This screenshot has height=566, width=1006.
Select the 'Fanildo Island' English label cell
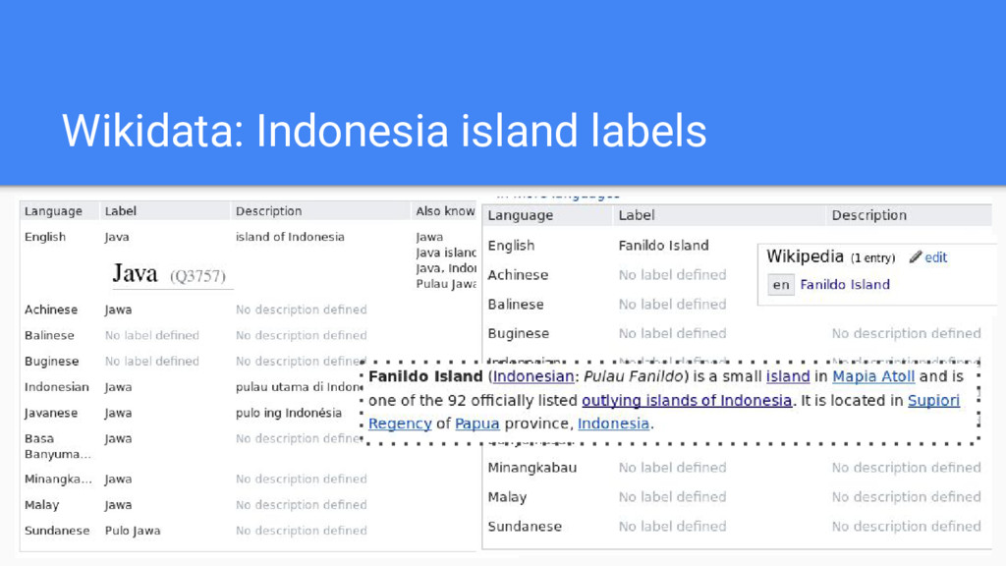pos(663,245)
